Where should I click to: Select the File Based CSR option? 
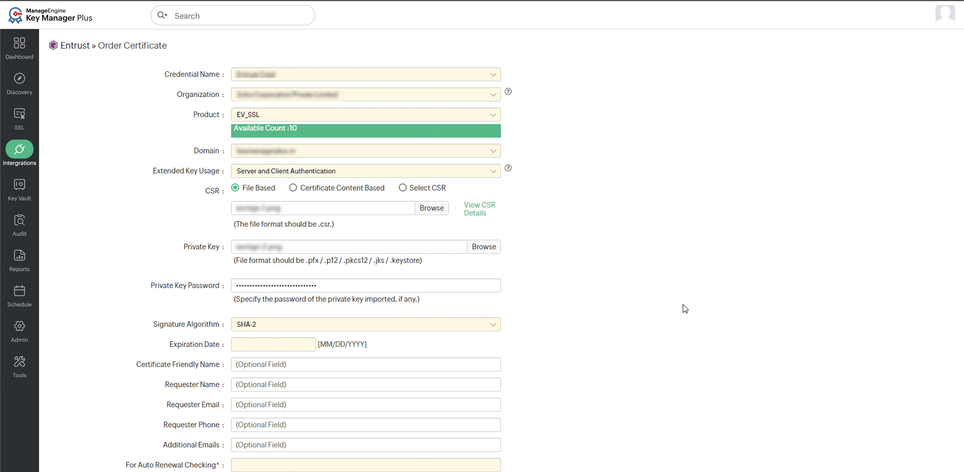[x=235, y=188]
